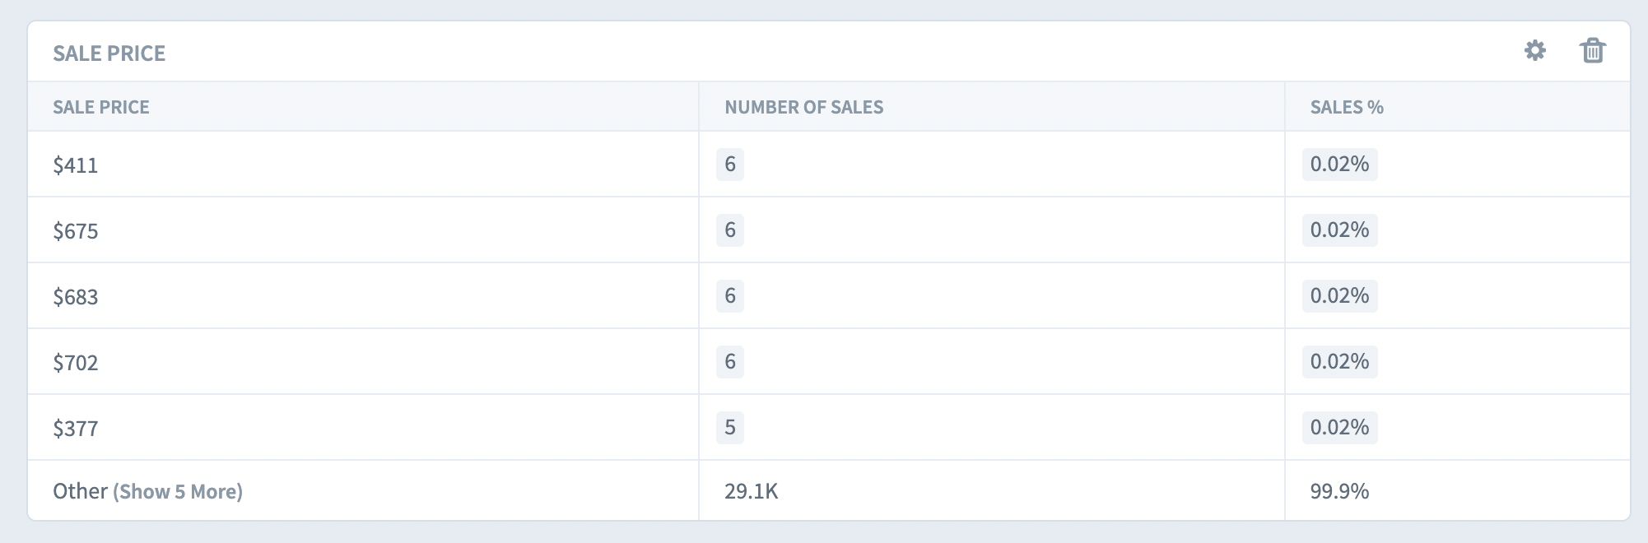Click the 0.02% badge in the $411 row
Image resolution: width=1648 pixels, height=543 pixels.
1340,164
